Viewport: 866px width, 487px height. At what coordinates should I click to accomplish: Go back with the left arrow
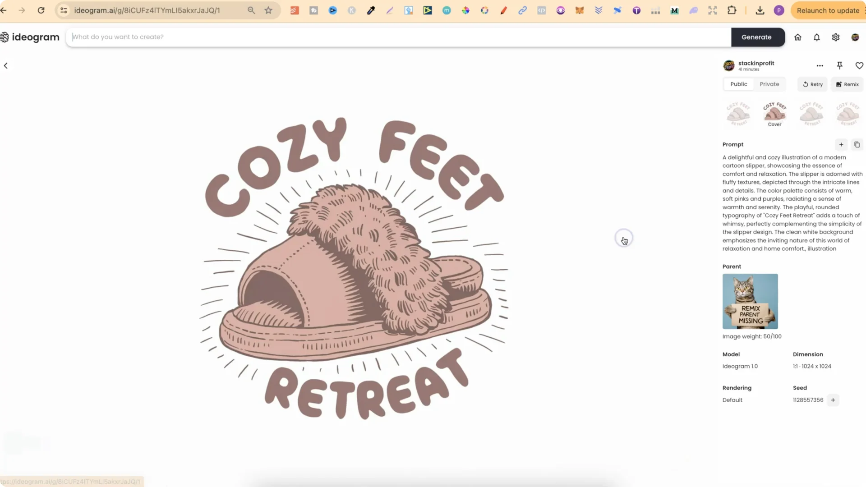click(x=6, y=65)
